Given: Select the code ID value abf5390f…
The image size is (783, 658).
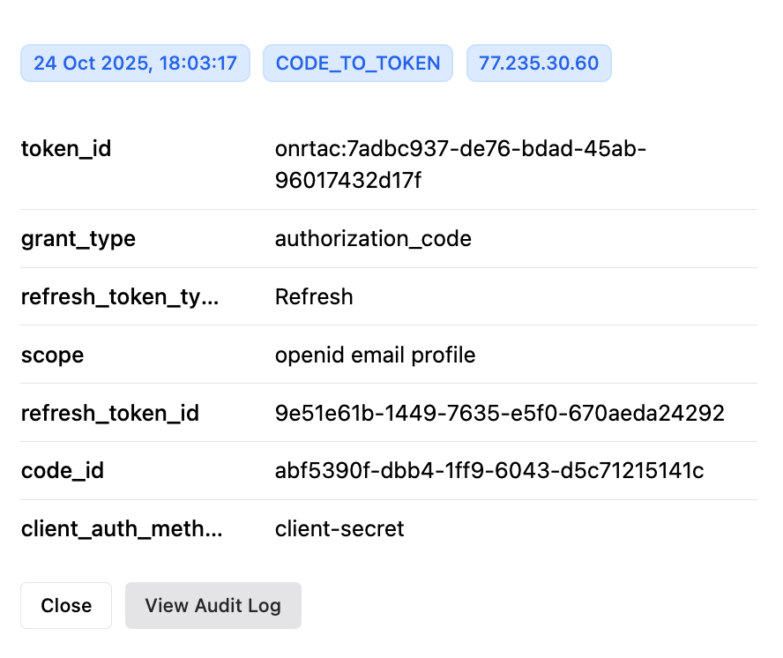Looking at the screenshot, I should click(x=489, y=471).
